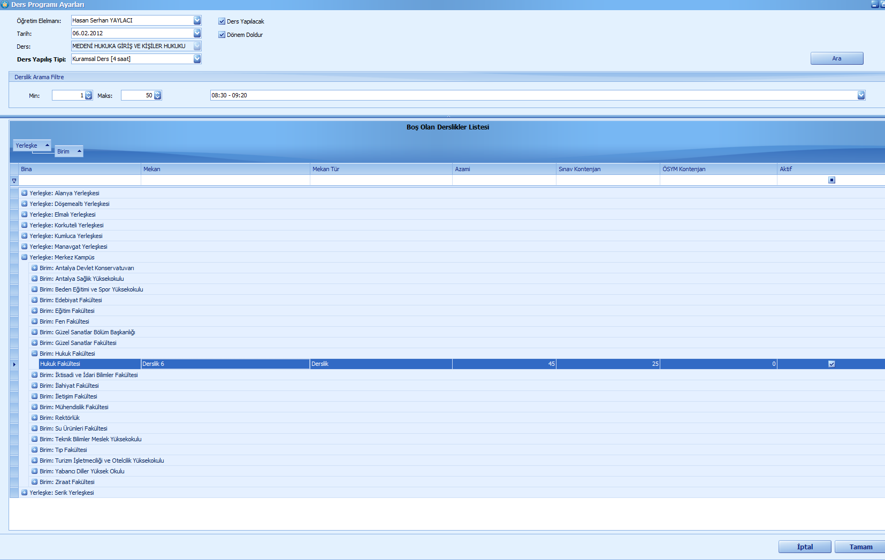This screenshot has height=560, width=885.
Task: Expand İktisadi ve İdari Bilimler Fakültesi unit
Action: click(x=34, y=375)
